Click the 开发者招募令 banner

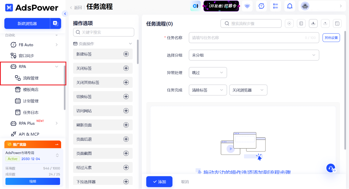pyautogui.click(x=221, y=6)
